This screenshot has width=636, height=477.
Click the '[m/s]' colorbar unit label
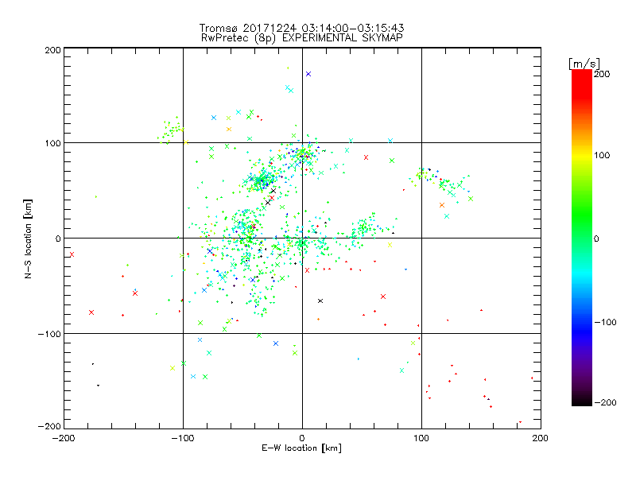pyautogui.click(x=584, y=64)
